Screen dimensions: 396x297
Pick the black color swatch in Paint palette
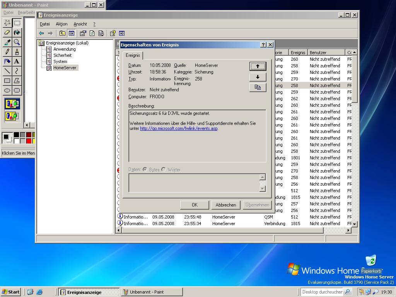[16, 135]
